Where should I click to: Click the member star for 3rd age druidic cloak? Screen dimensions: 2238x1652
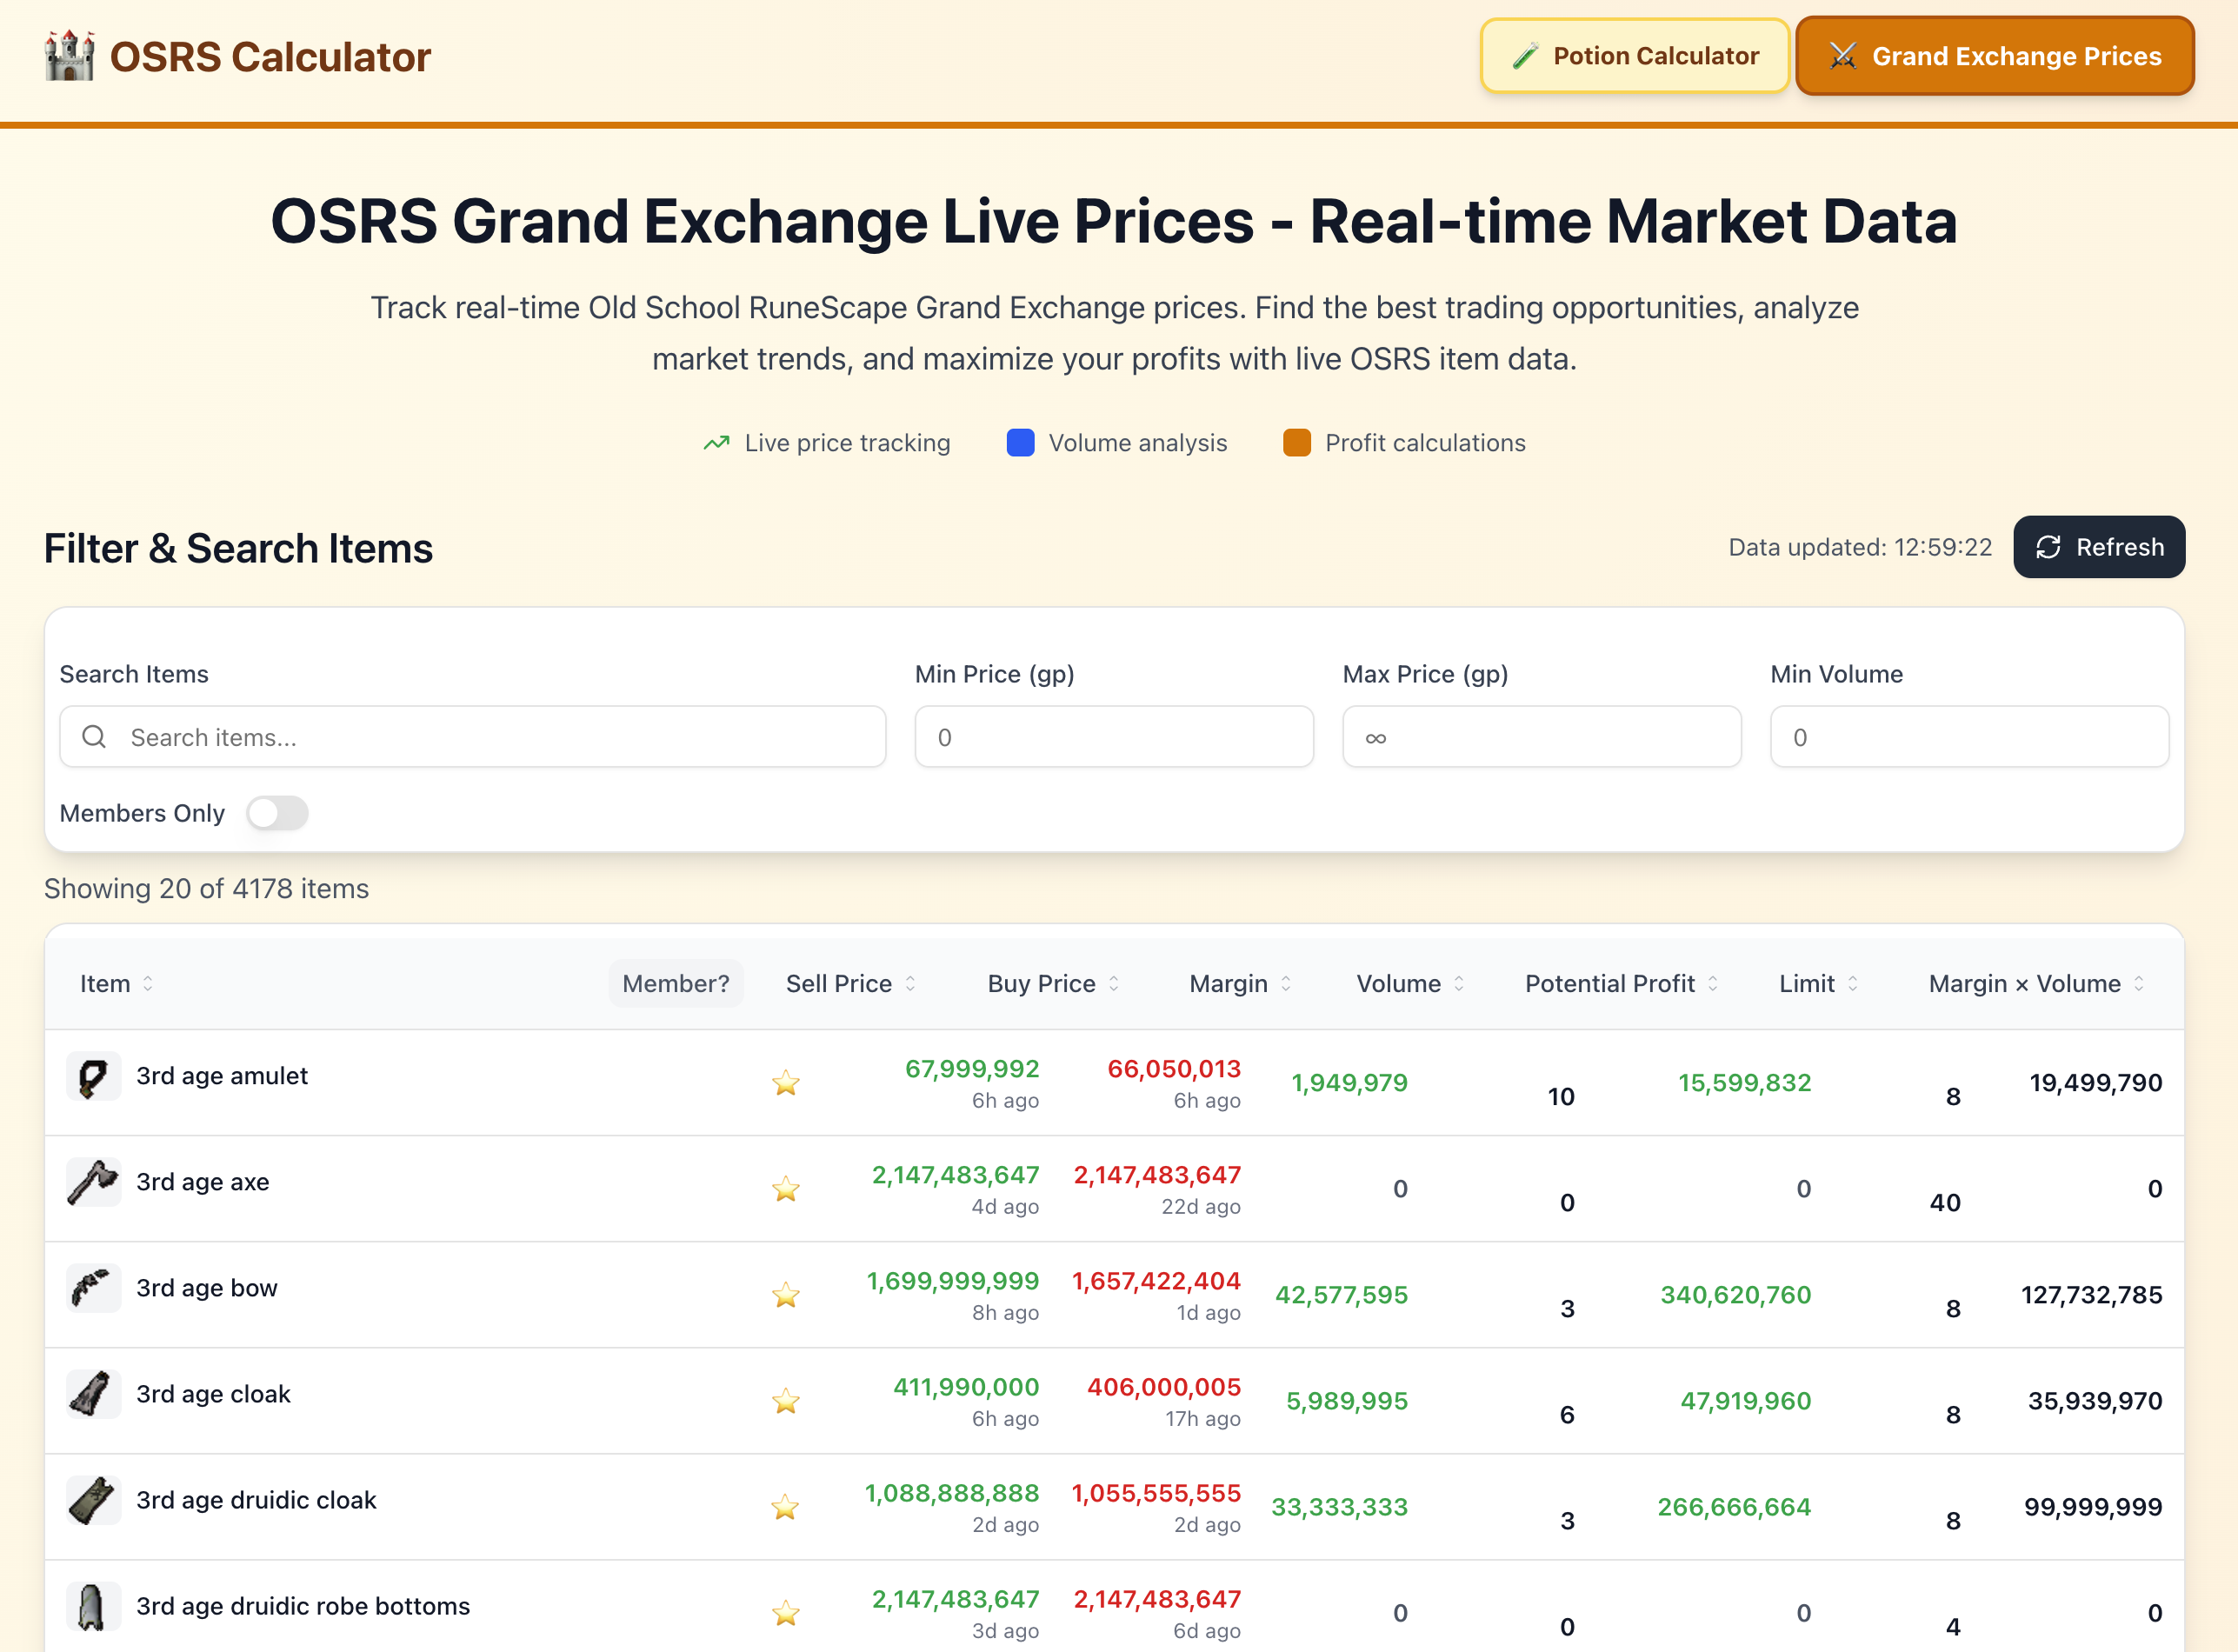(x=786, y=1507)
